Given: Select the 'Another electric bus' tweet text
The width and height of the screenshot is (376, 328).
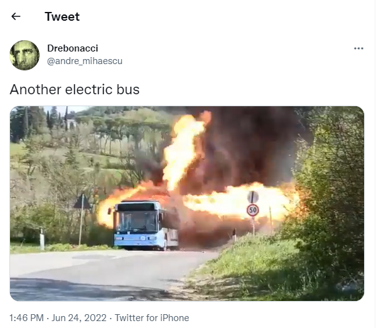Looking at the screenshot, I should (x=75, y=90).
